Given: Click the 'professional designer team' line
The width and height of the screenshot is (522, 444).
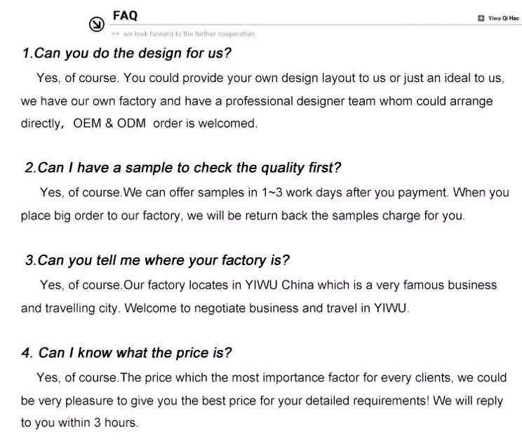Looking at the screenshot, I should (x=257, y=101).
